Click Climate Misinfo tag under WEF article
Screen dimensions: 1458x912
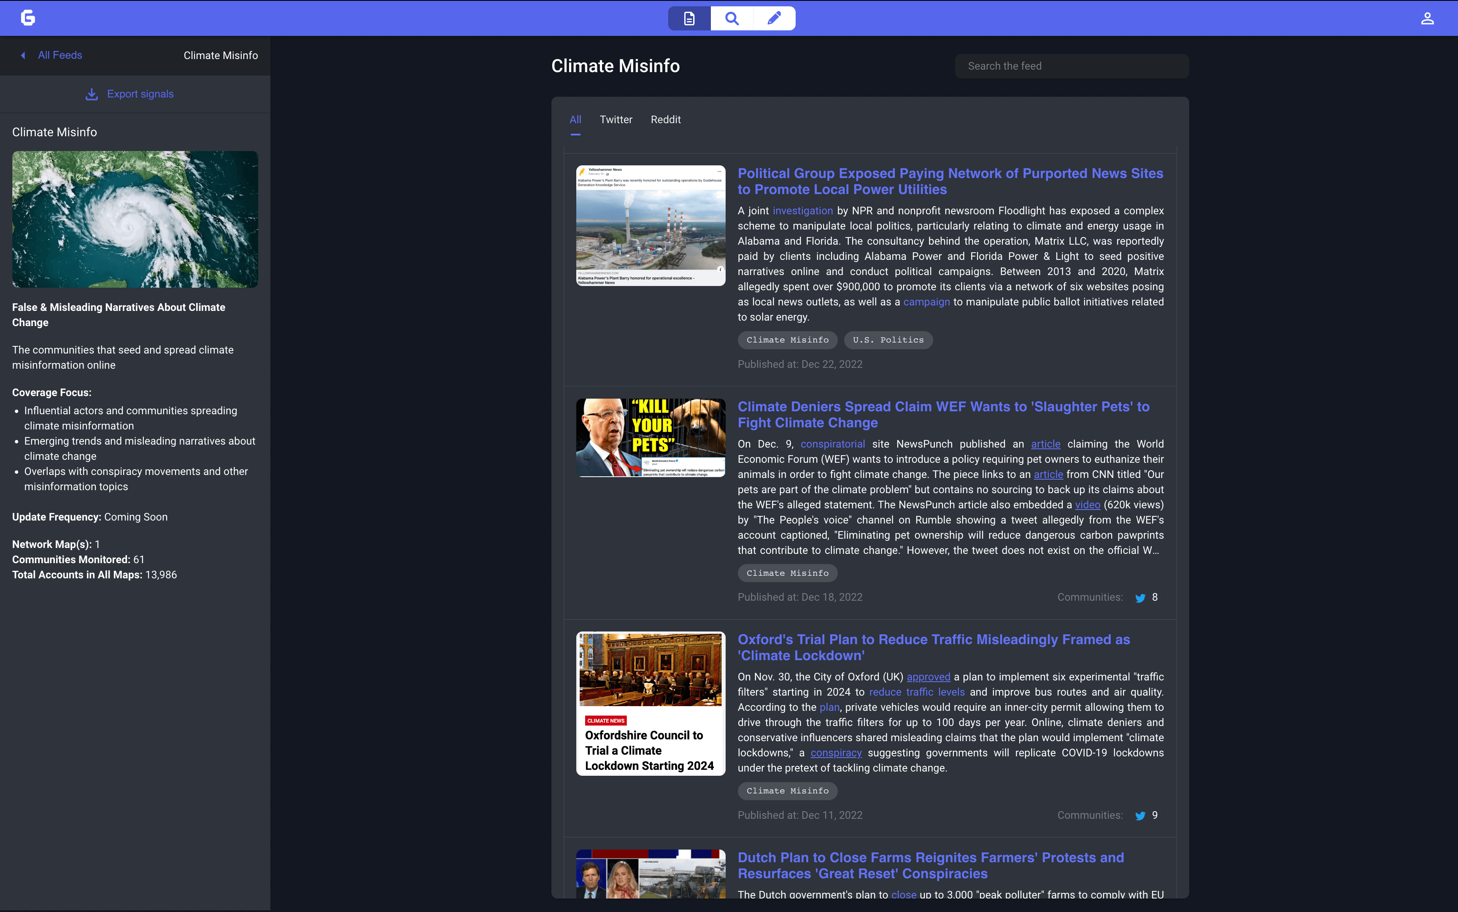pyautogui.click(x=787, y=573)
